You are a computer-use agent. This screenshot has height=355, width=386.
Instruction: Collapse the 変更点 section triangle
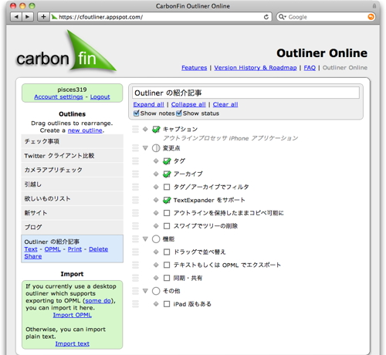pyautogui.click(x=145, y=148)
